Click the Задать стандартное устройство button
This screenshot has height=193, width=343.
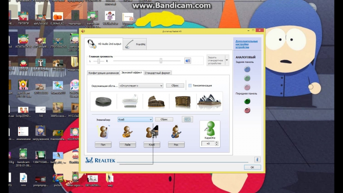pos(216,60)
